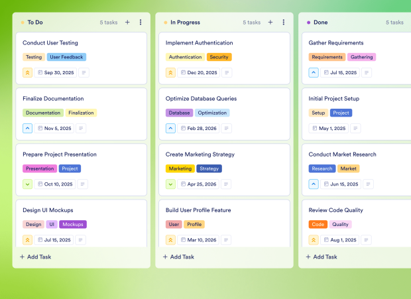Viewport: 411px width, 299px height.
Task: Click the purple dot beside Done header
Action: coord(308,23)
